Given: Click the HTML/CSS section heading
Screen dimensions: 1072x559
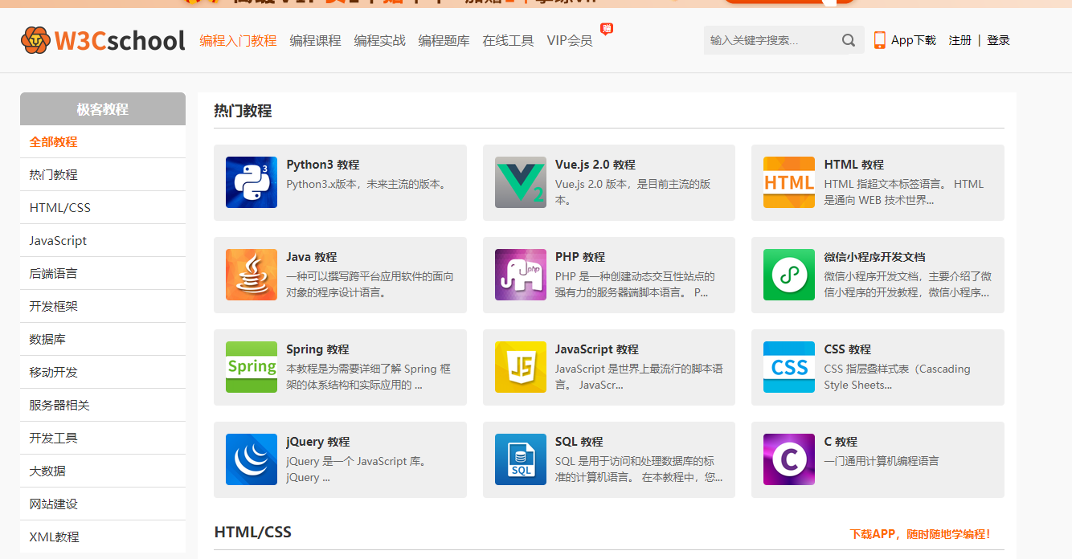Looking at the screenshot, I should tap(253, 532).
